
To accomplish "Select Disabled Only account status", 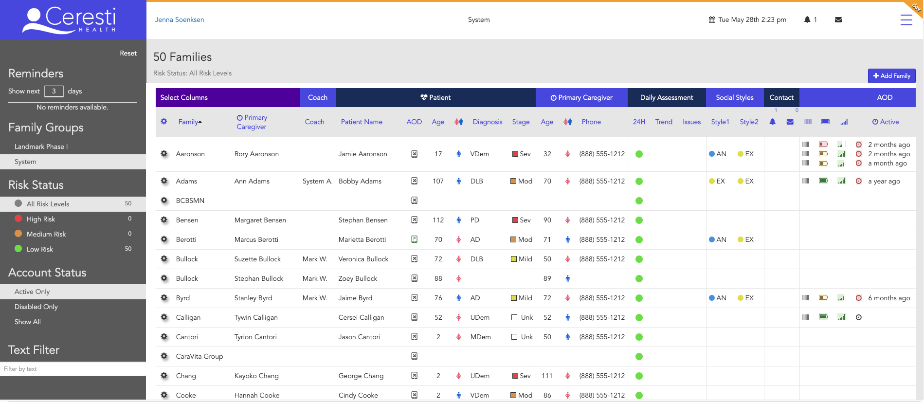I will (73, 307).
